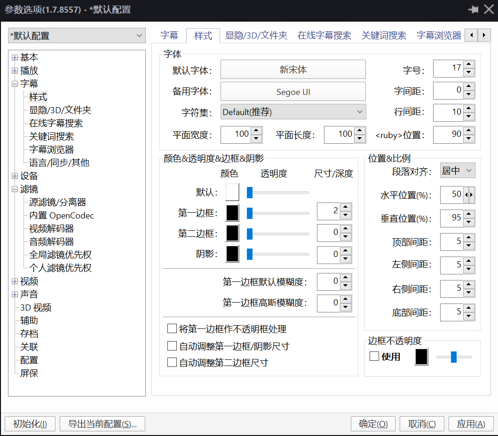Click the 默认字体 新宋体 button

(293, 70)
